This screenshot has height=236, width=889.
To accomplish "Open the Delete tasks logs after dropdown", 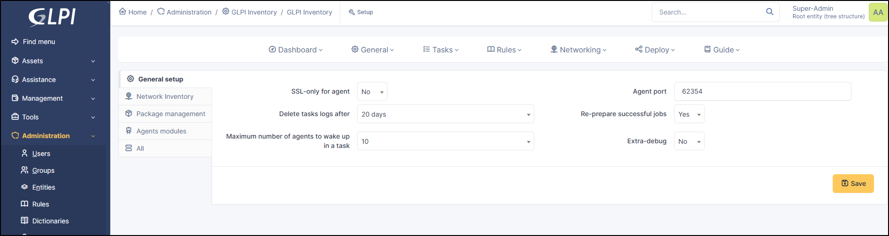I will pos(445,114).
